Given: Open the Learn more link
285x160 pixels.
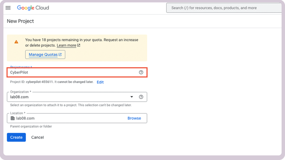Looking at the screenshot, I should point(68,45).
